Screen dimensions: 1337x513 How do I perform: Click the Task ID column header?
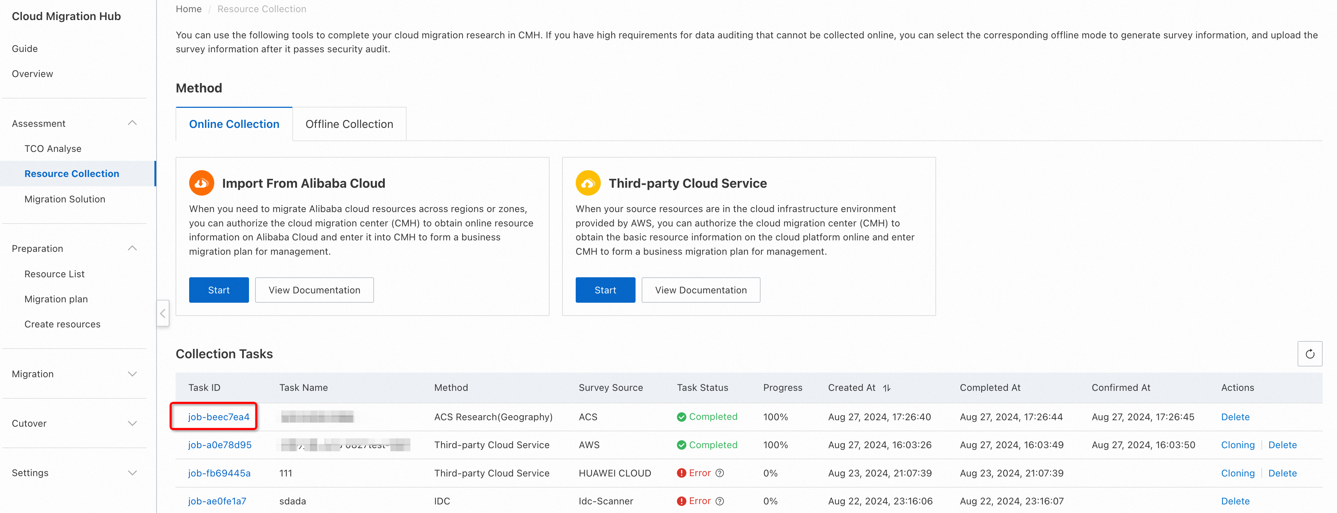pyautogui.click(x=204, y=388)
